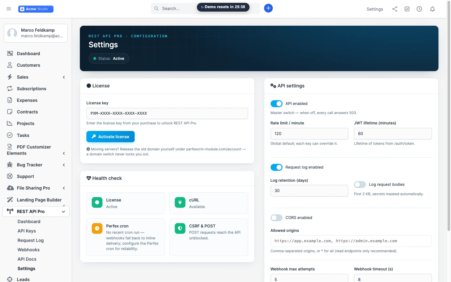The image size is (451, 282).
Task: Turn off Request log enabled switch
Action: 277,167
